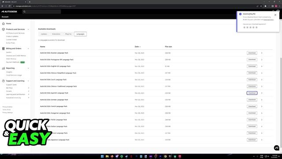
Task: Download the Spanish Language Pack
Action: (252, 93)
